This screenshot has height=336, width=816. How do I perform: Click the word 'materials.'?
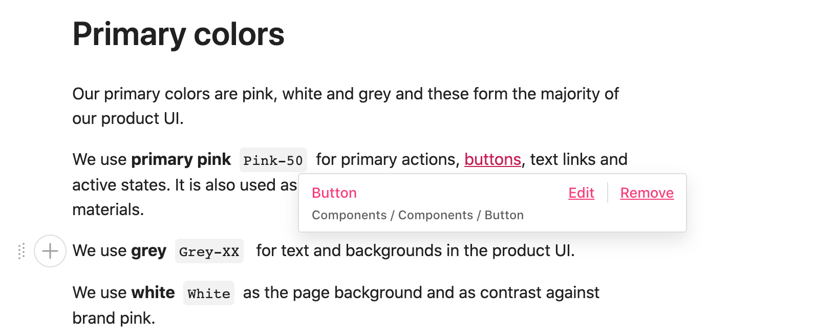point(108,209)
